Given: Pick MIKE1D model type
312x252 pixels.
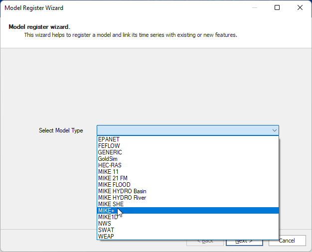Looking at the screenshot, I should [x=188, y=217].
